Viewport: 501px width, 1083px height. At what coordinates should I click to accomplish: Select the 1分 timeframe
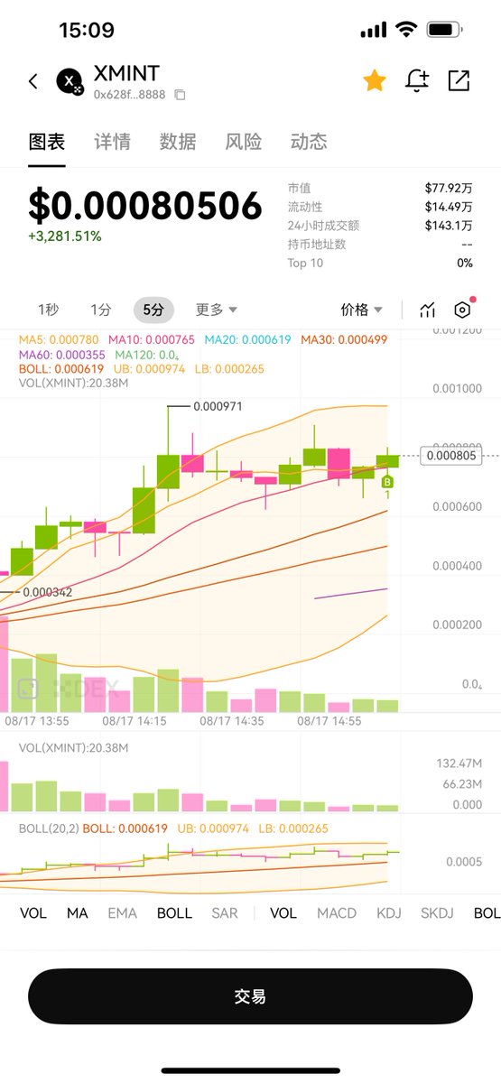pos(100,310)
